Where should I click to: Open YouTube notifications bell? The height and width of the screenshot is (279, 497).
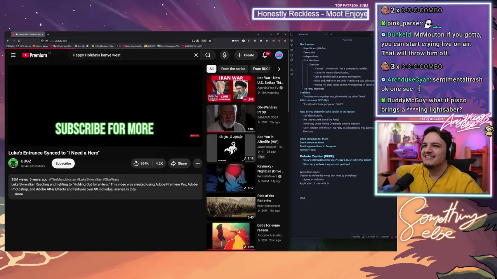click(265, 55)
